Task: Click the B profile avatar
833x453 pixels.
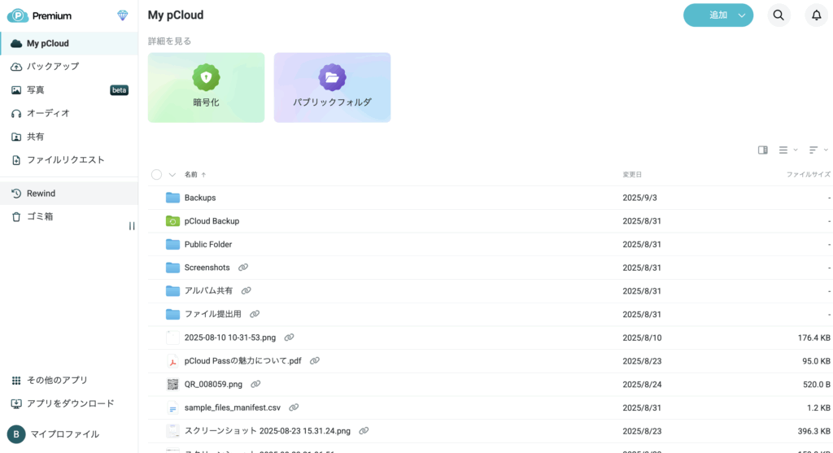Action: coord(16,434)
